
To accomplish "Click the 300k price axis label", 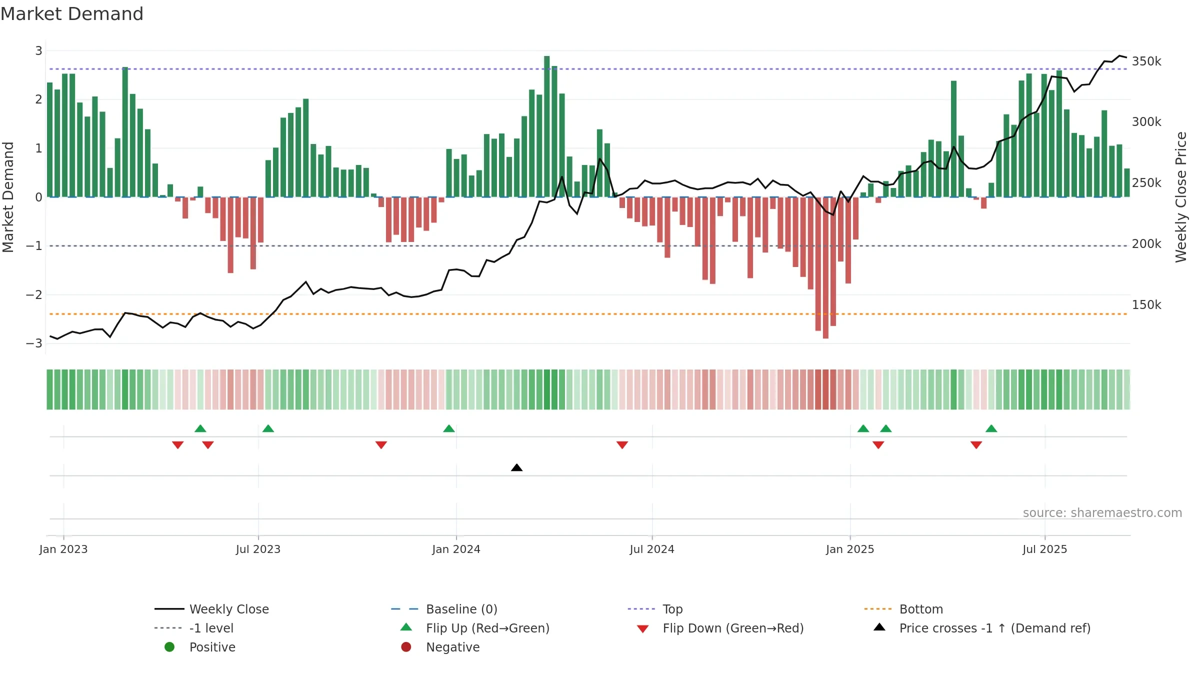I will (1147, 122).
